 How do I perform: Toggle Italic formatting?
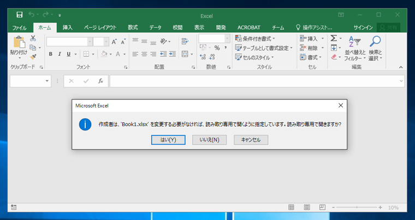point(60,54)
